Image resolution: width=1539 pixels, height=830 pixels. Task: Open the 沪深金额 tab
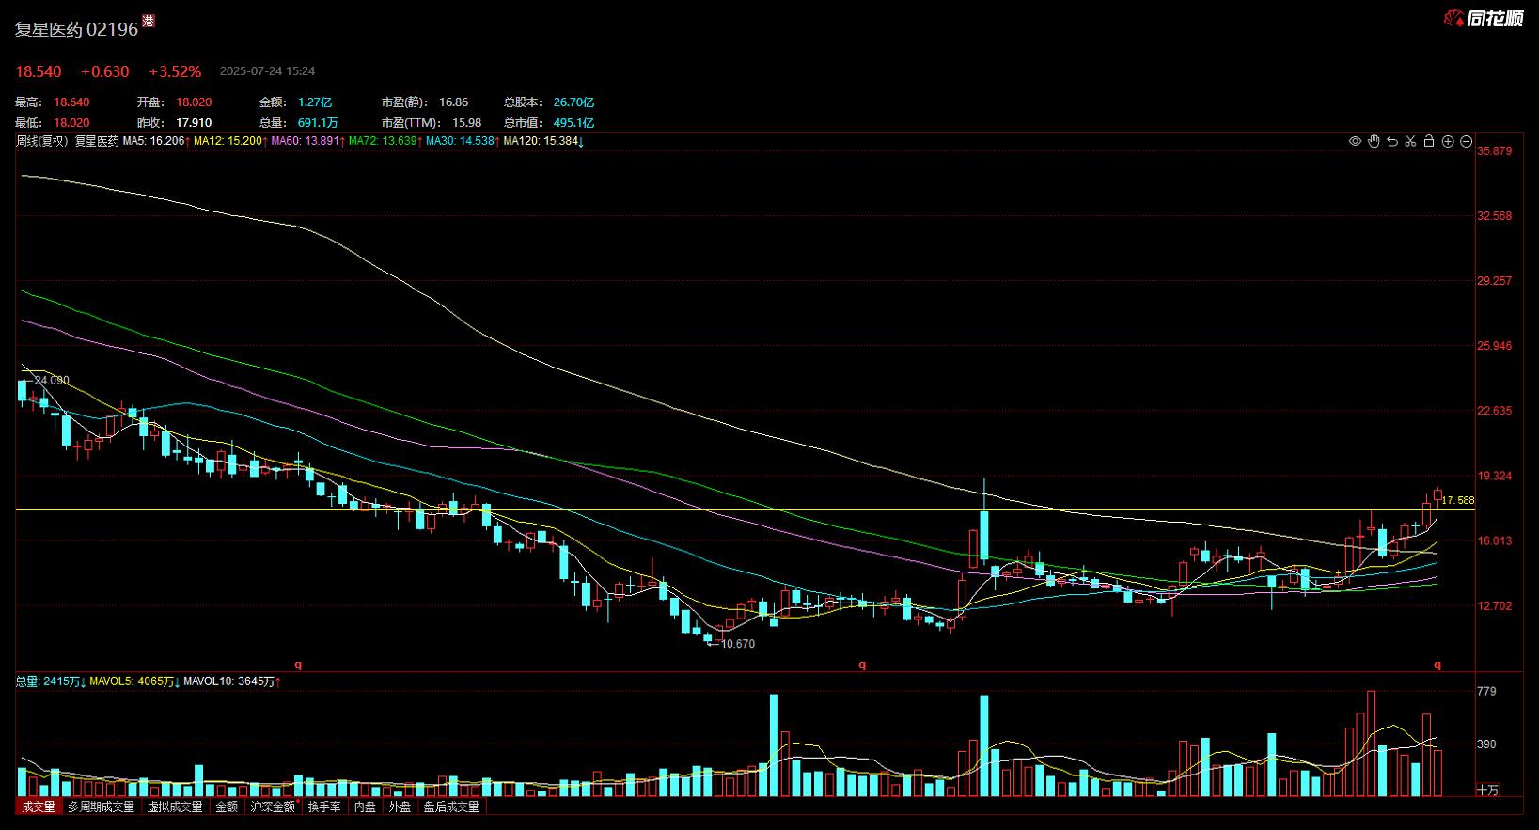pos(273,807)
